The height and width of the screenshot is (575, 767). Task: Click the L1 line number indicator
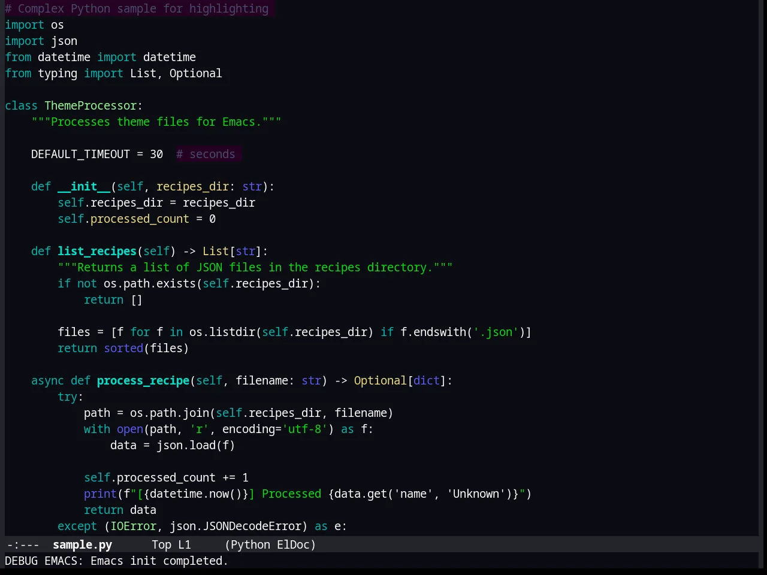(184, 544)
